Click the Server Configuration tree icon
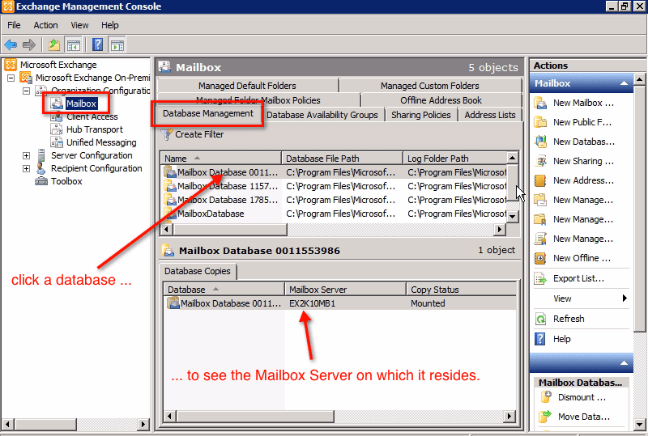This screenshot has height=436, width=648. (x=41, y=155)
